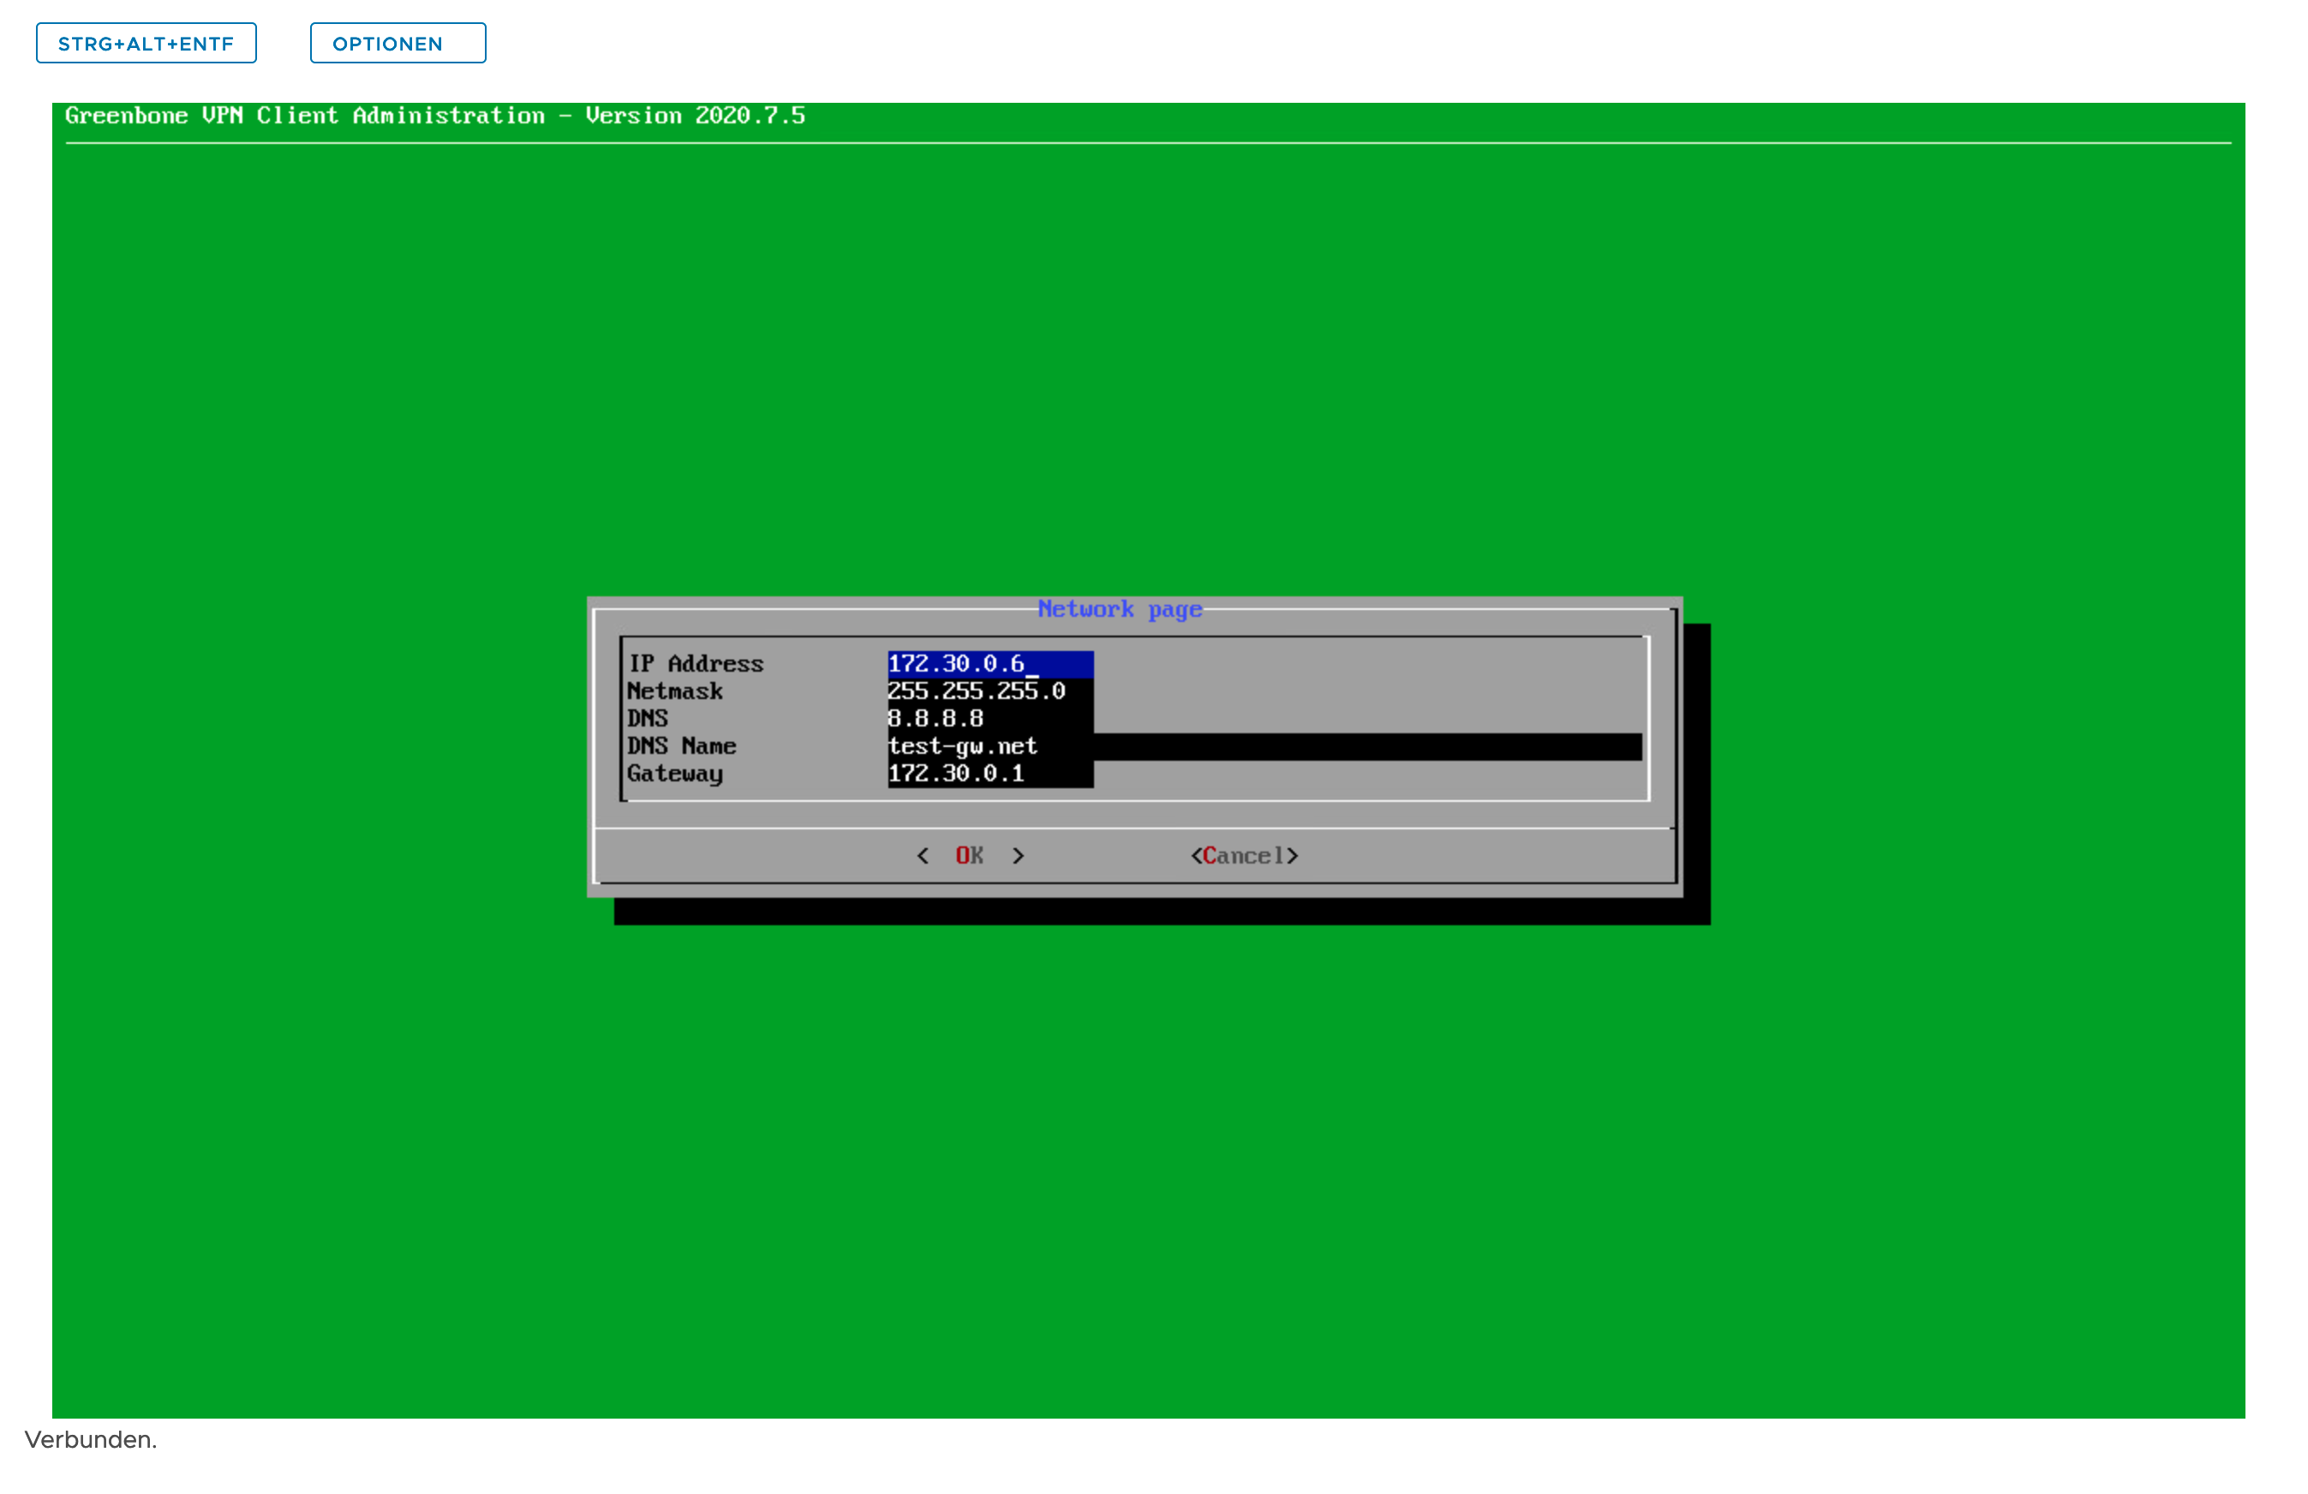Screen dimensions: 2308x1494
Task: Select the IP Address field 172.30.0.6
Action: (x=991, y=665)
